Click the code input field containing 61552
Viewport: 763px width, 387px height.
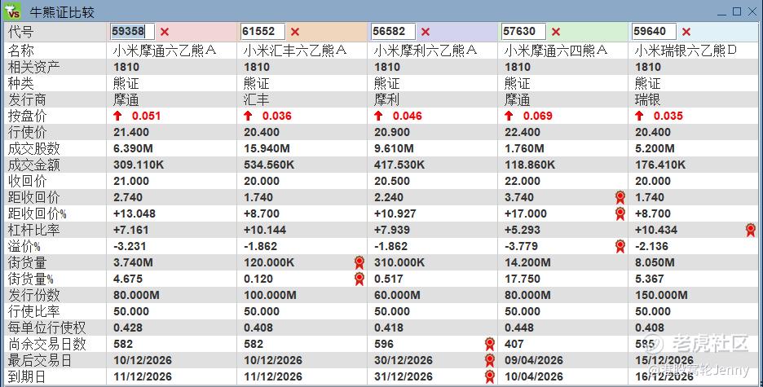pos(262,32)
